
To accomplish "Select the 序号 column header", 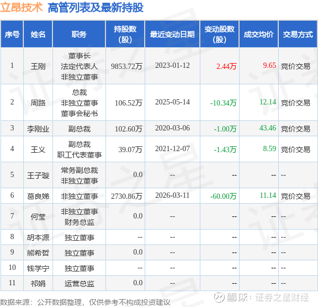I will click(12, 34).
